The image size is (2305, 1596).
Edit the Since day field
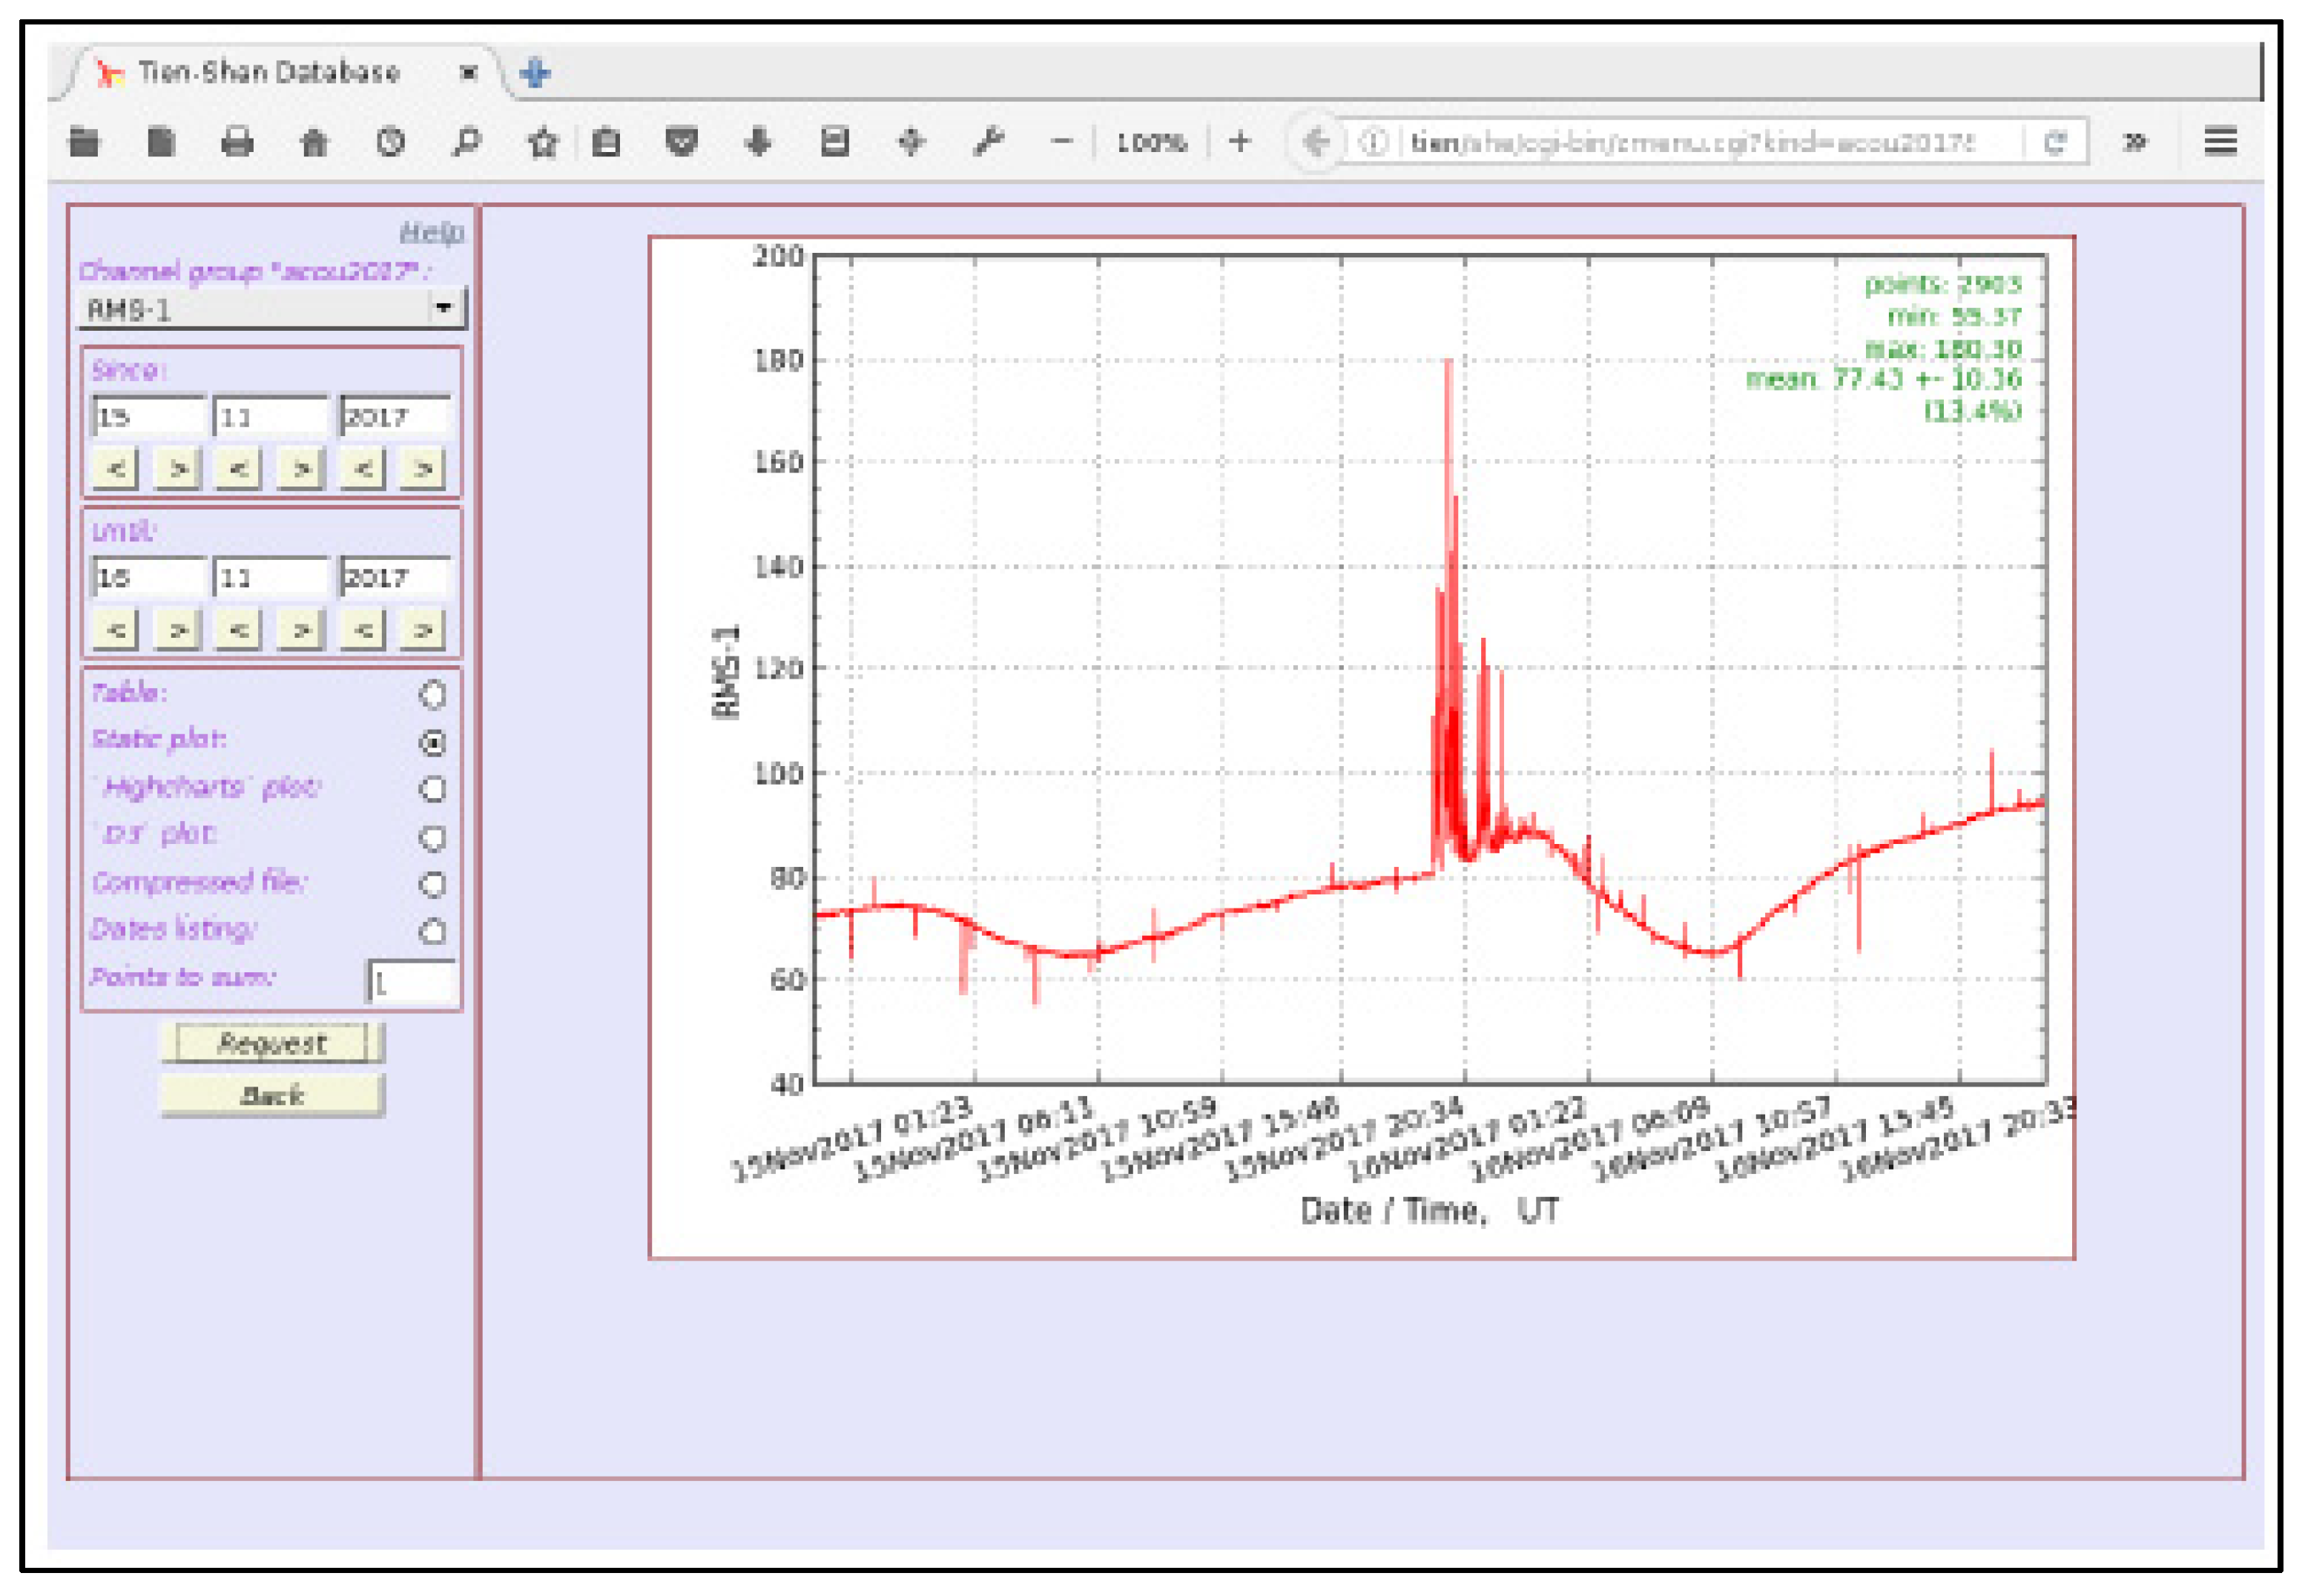(149, 416)
